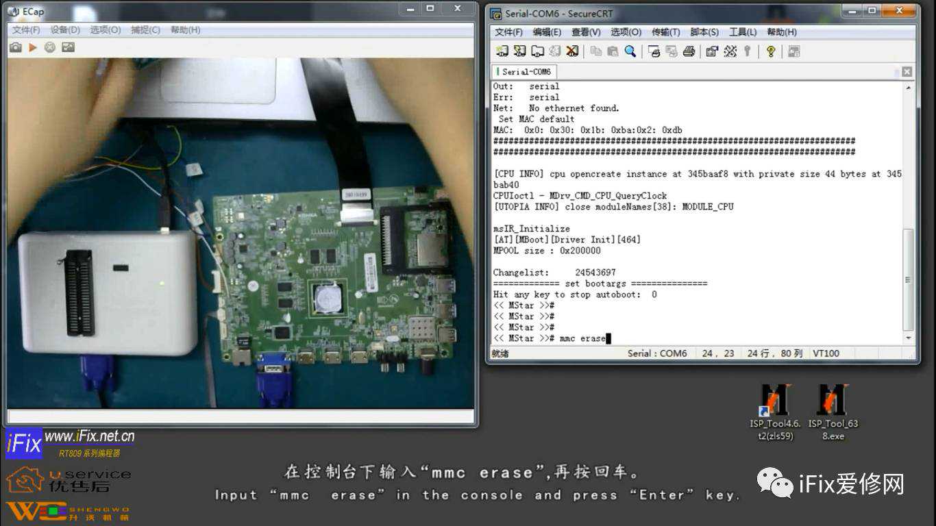Select the Serial-COM6 session tab

click(526, 72)
